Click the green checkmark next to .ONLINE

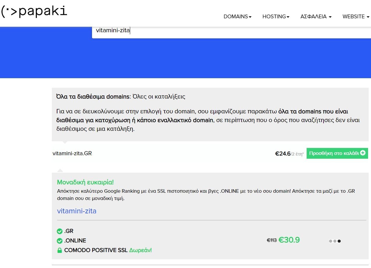click(x=60, y=241)
